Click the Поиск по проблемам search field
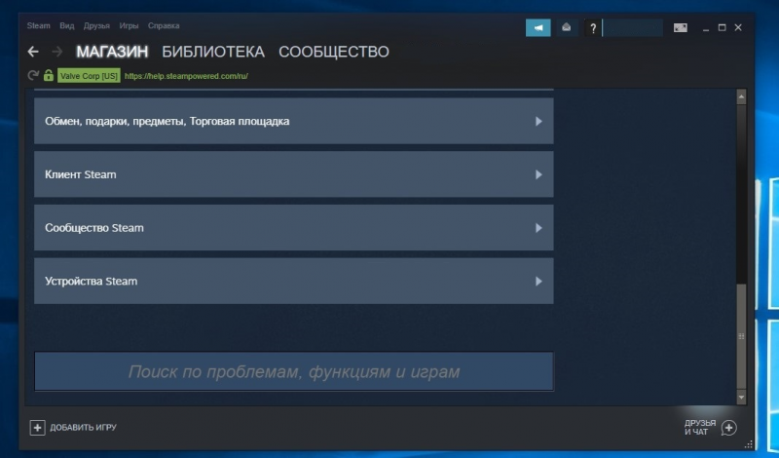 point(294,371)
